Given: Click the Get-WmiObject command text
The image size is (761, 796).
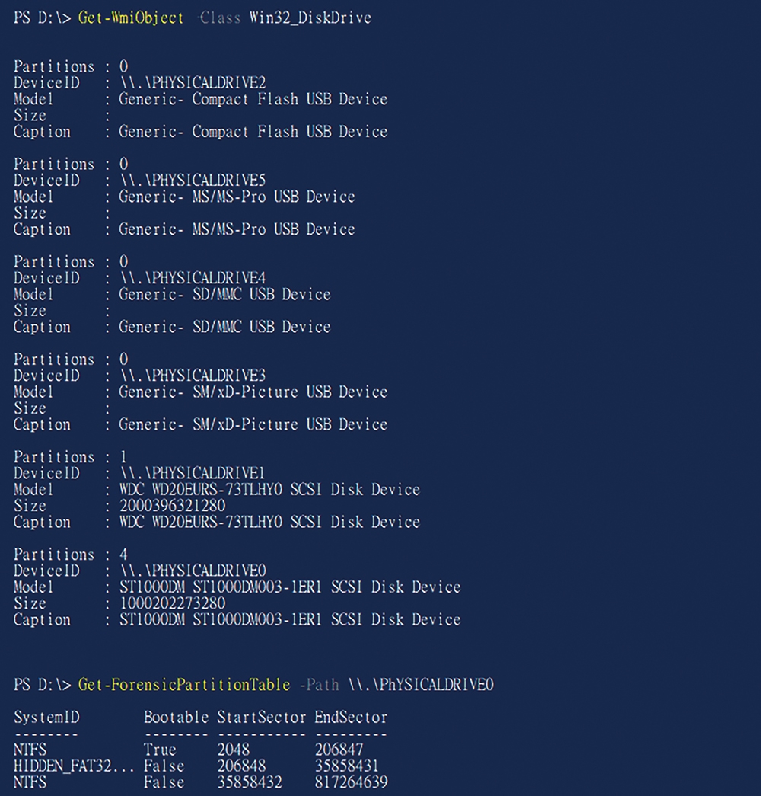Looking at the screenshot, I should pyautogui.click(x=130, y=18).
